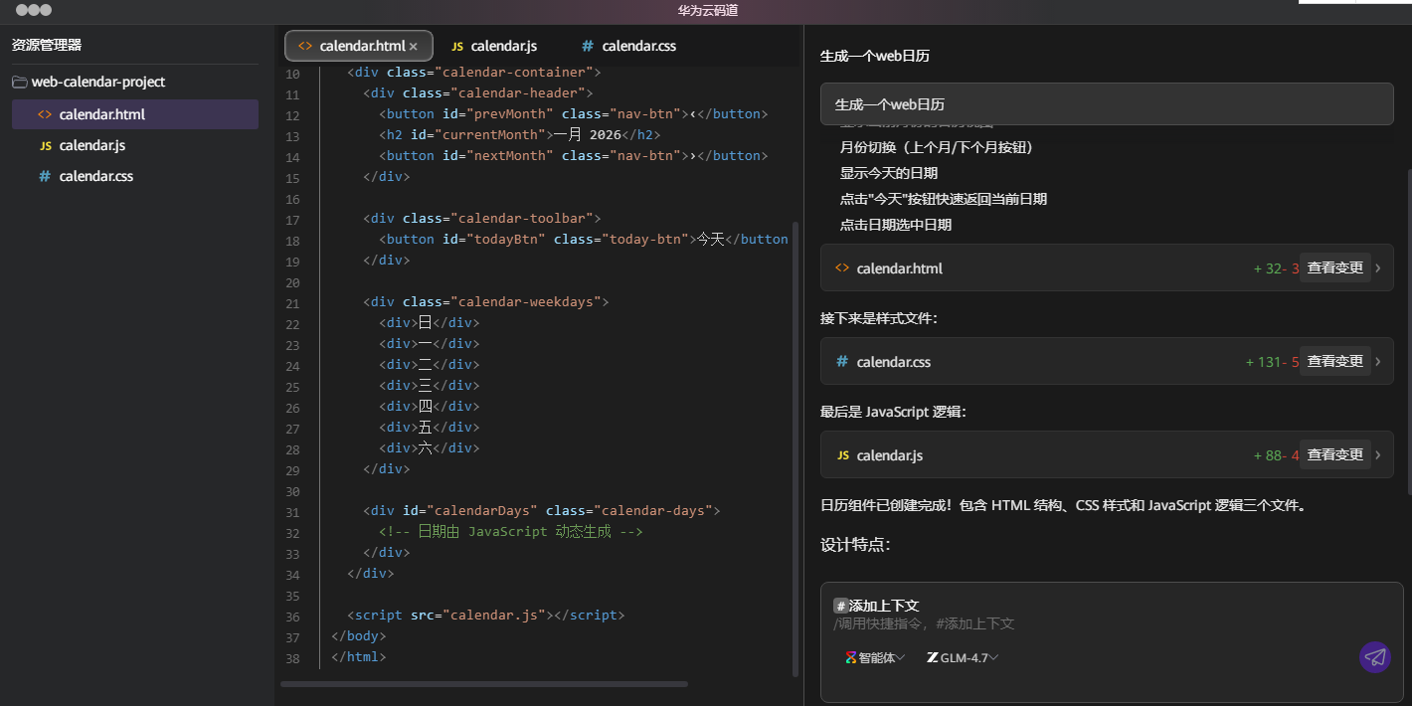Click 查看变更 for calendar.js
Image resolution: width=1412 pixels, height=706 pixels.
coord(1335,454)
